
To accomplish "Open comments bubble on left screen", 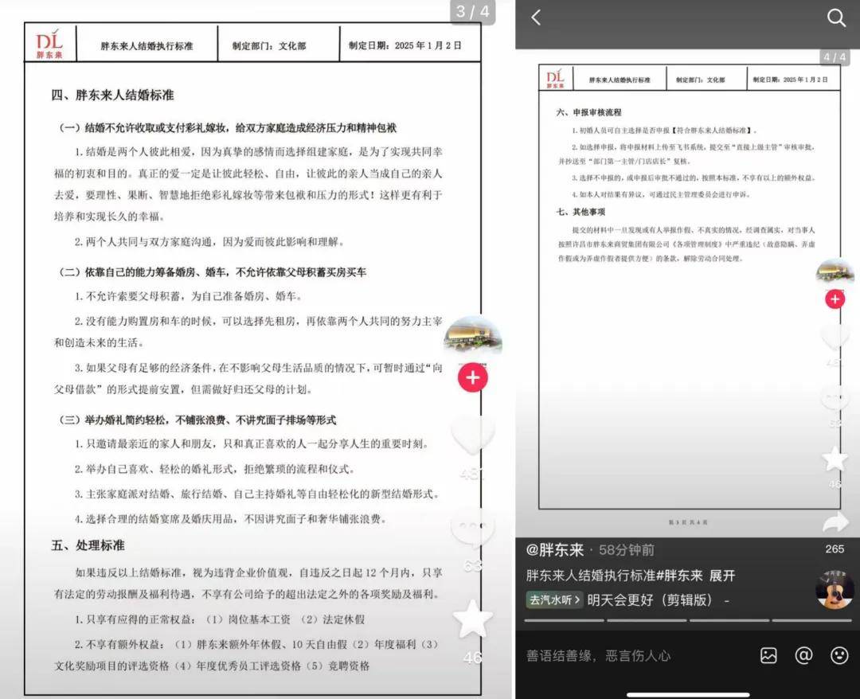I will coord(473,529).
